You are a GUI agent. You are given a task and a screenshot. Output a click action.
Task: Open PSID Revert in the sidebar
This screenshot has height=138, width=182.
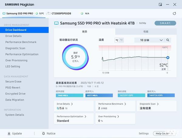click(13, 88)
